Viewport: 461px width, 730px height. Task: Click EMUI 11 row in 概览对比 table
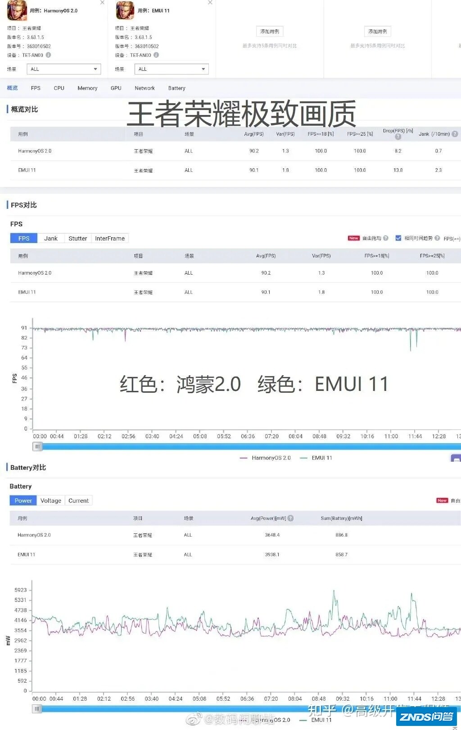(x=235, y=170)
